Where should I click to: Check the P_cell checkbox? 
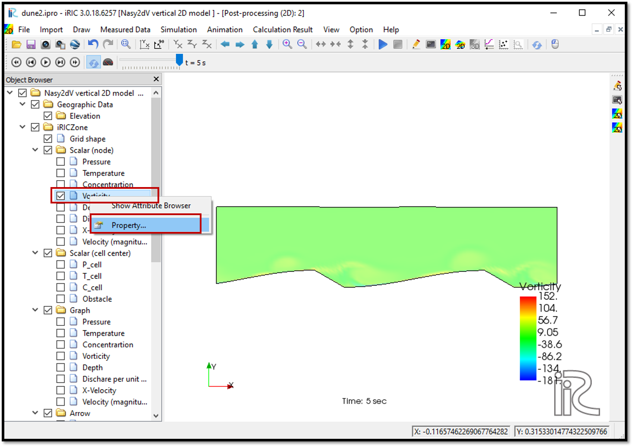60,264
